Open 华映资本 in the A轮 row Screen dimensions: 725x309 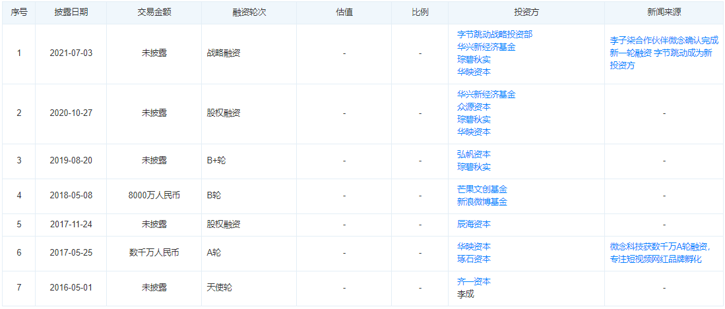pyautogui.click(x=474, y=246)
